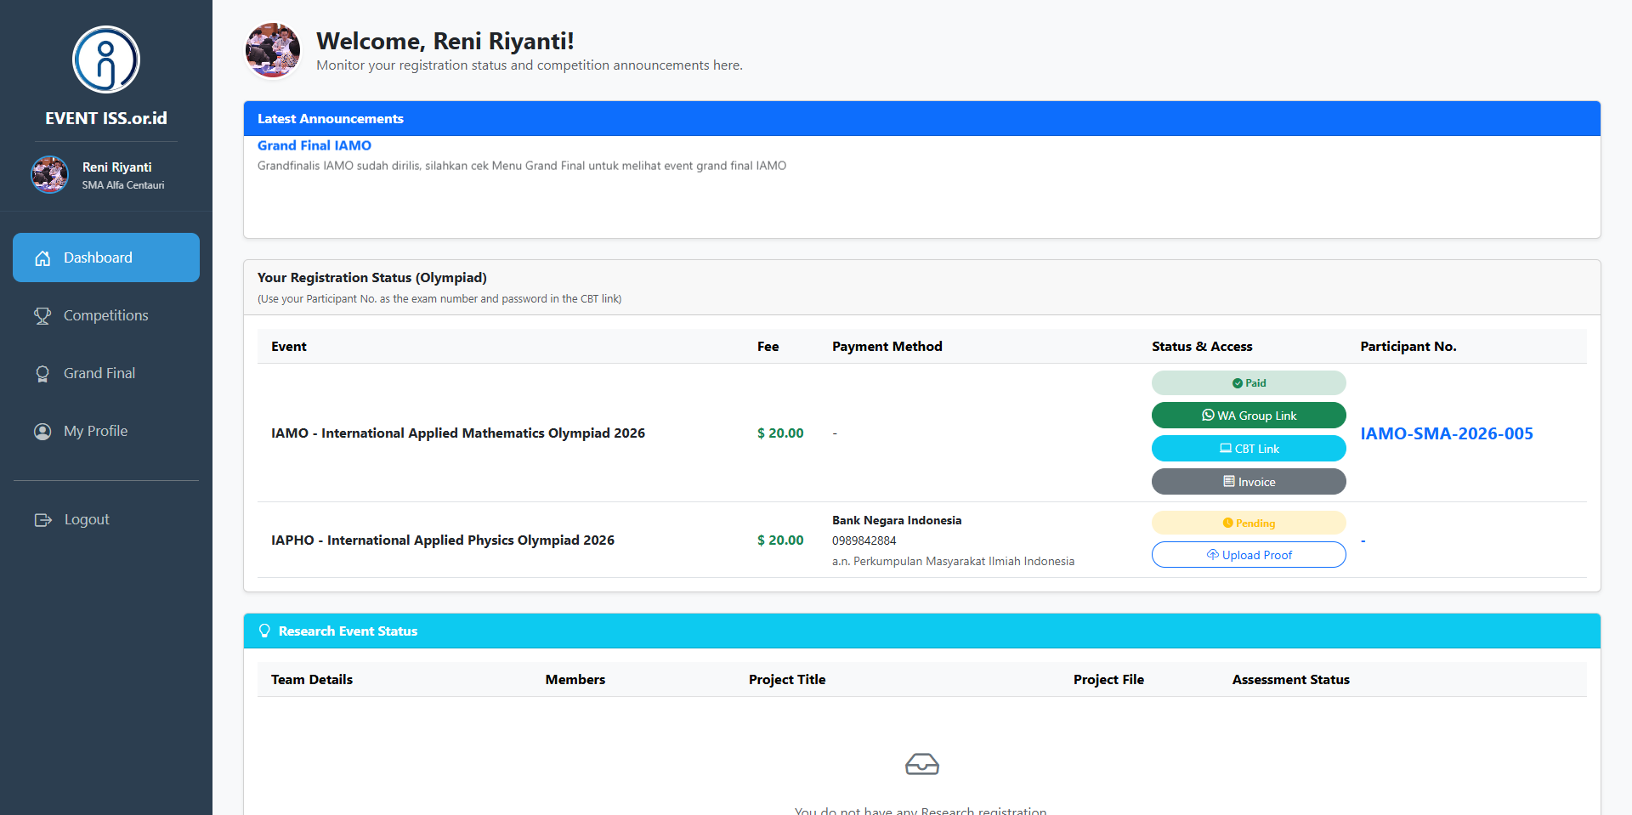The height and width of the screenshot is (815, 1632).
Task: Click the IAMO fee $ 20.00
Action: point(780,433)
